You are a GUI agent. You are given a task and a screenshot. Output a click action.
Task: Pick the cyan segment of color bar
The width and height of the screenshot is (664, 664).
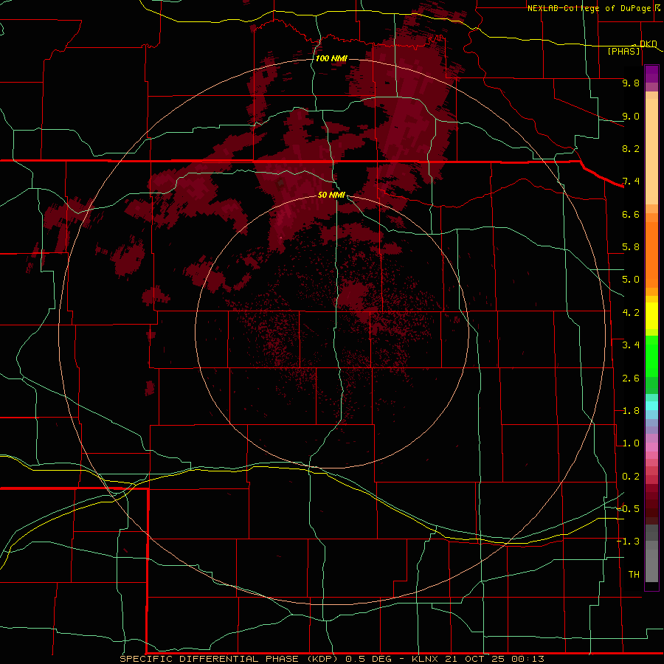(x=651, y=406)
